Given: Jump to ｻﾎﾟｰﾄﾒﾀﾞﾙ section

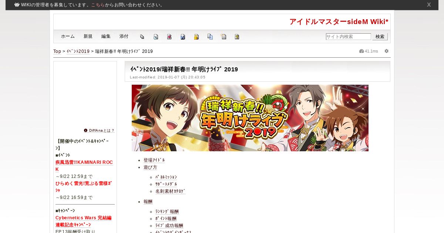Looking at the screenshot, I should point(166,184).
